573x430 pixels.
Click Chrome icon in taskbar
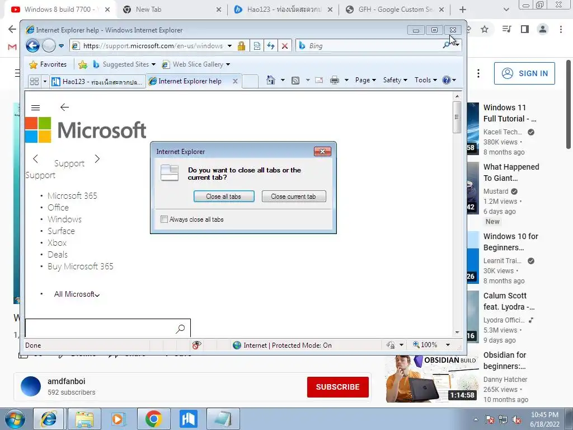pos(153,419)
